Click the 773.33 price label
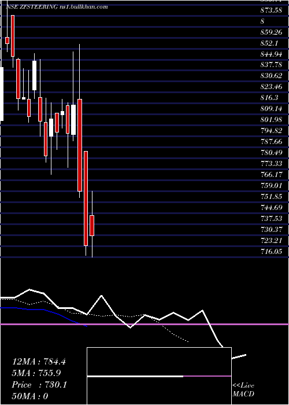 (x=271, y=164)
